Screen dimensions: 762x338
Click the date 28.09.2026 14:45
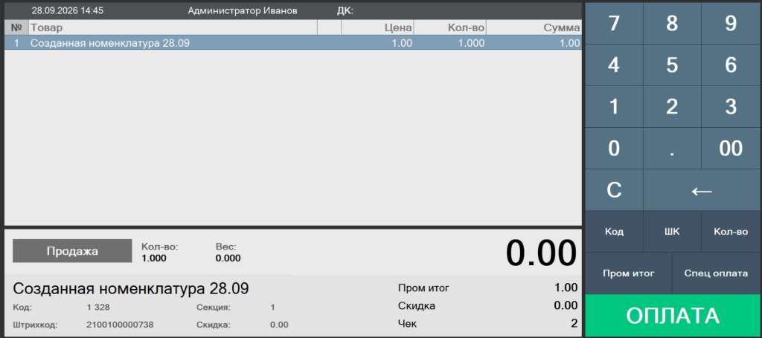(x=68, y=10)
